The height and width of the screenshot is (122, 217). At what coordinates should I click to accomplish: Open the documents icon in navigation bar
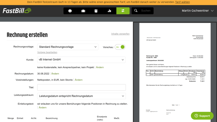click(x=96, y=11)
